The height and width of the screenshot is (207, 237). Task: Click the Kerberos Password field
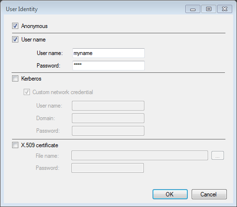108,131
